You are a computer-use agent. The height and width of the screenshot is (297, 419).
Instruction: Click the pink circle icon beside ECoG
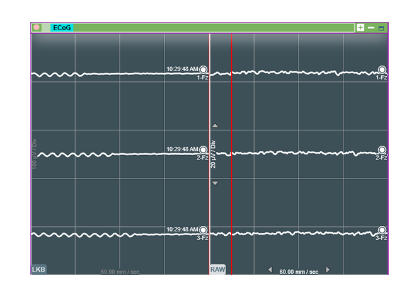tap(37, 28)
